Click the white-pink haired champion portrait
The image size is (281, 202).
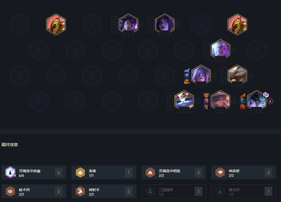pos(220,50)
